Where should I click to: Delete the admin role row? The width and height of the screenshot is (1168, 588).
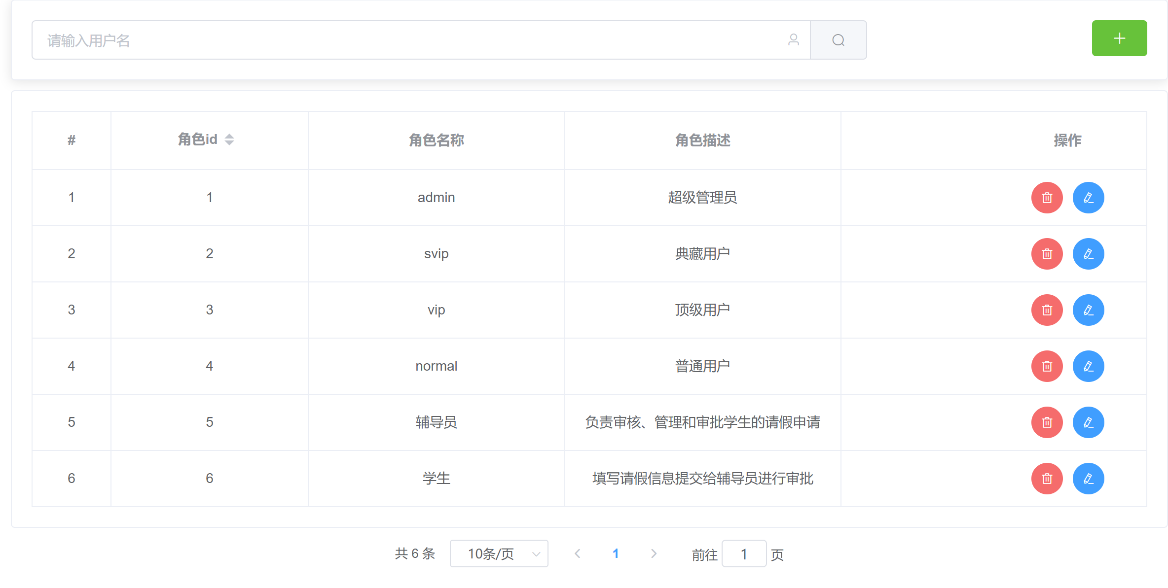(x=1047, y=198)
